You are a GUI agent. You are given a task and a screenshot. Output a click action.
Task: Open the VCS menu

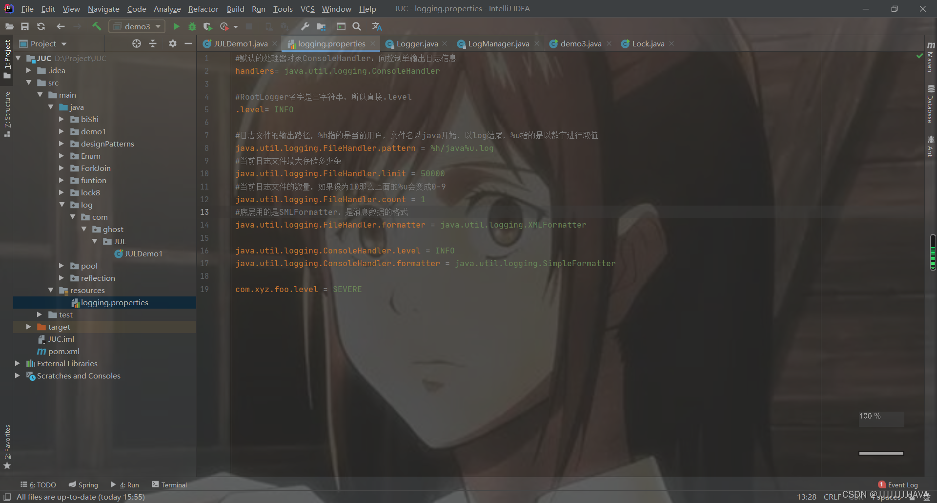[307, 9]
